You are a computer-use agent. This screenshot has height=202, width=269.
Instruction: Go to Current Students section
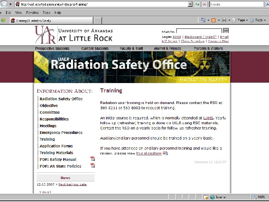coord(95,48)
